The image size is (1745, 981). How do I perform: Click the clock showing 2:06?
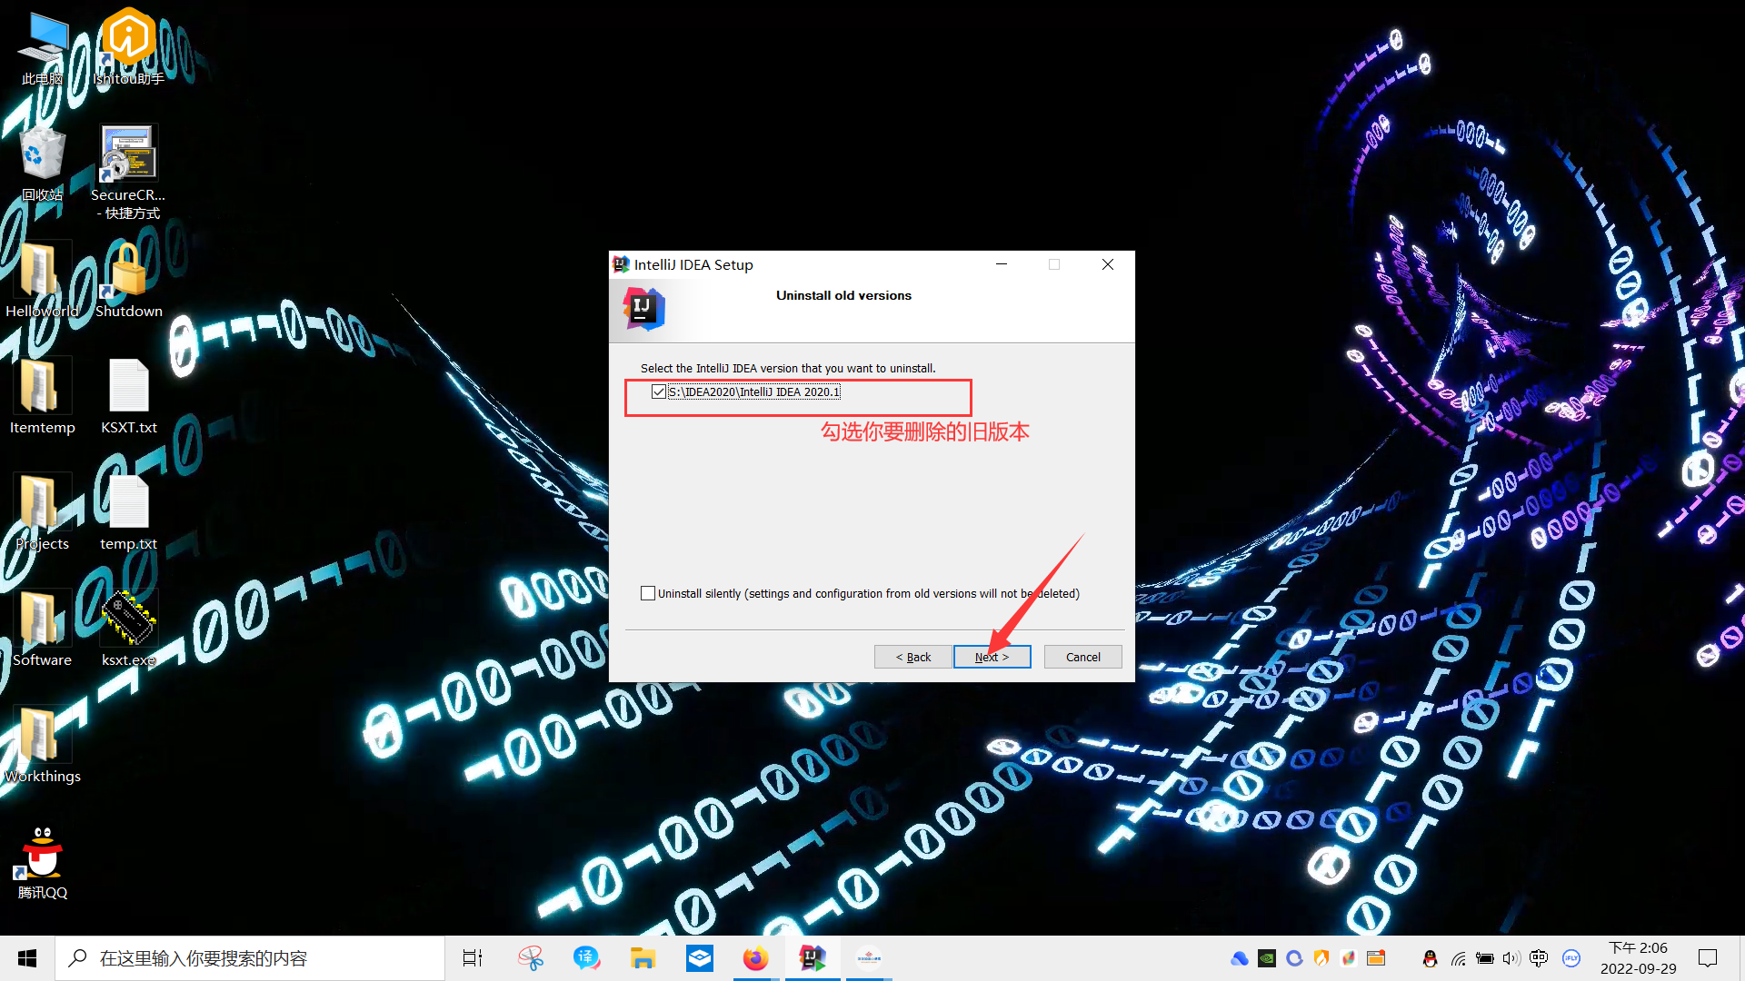pyautogui.click(x=1638, y=958)
